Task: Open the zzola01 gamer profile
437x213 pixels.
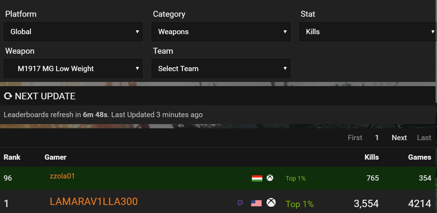Action: [x=62, y=176]
